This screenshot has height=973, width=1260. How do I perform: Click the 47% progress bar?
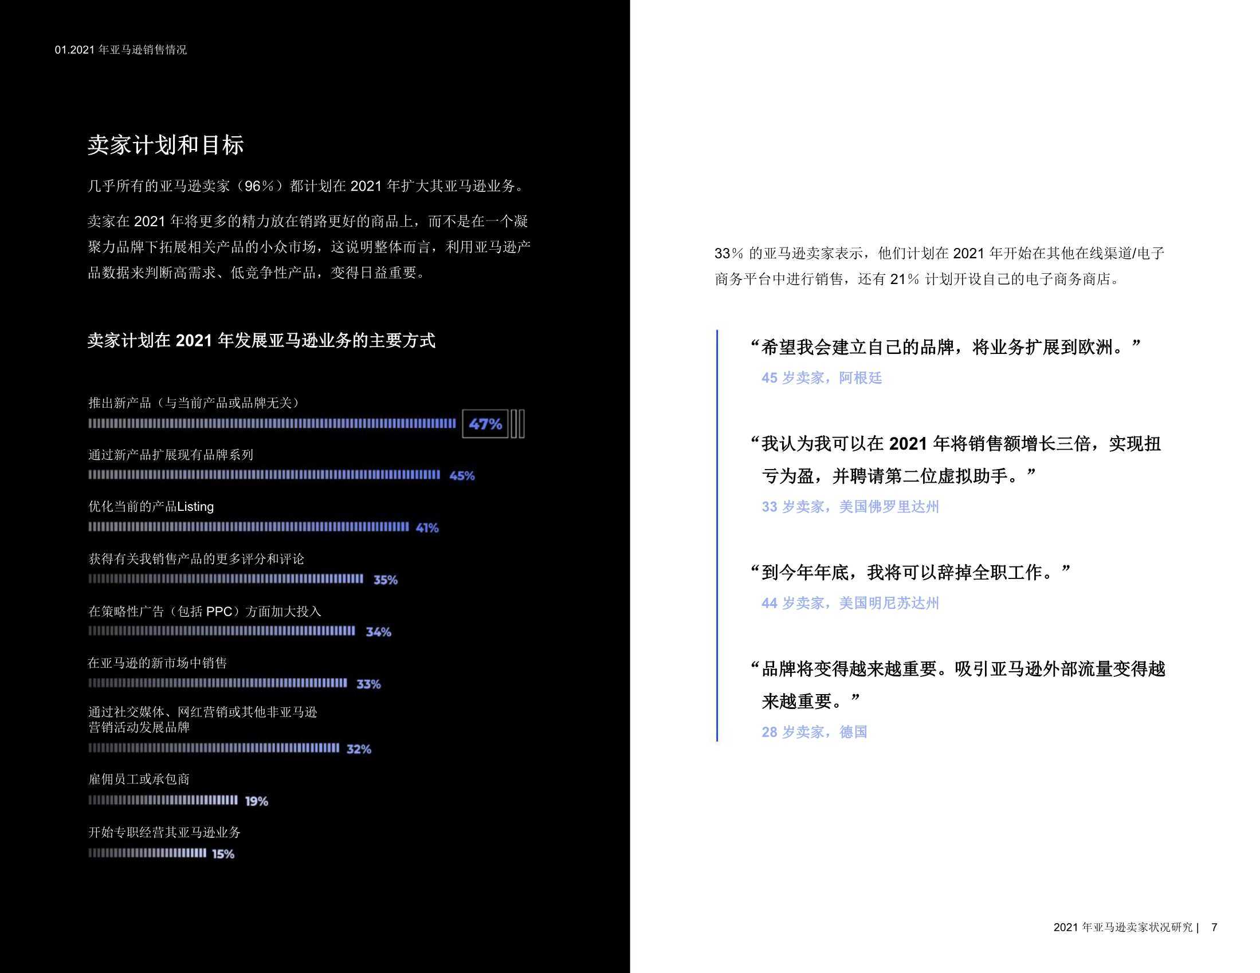pyautogui.click(x=272, y=423)
